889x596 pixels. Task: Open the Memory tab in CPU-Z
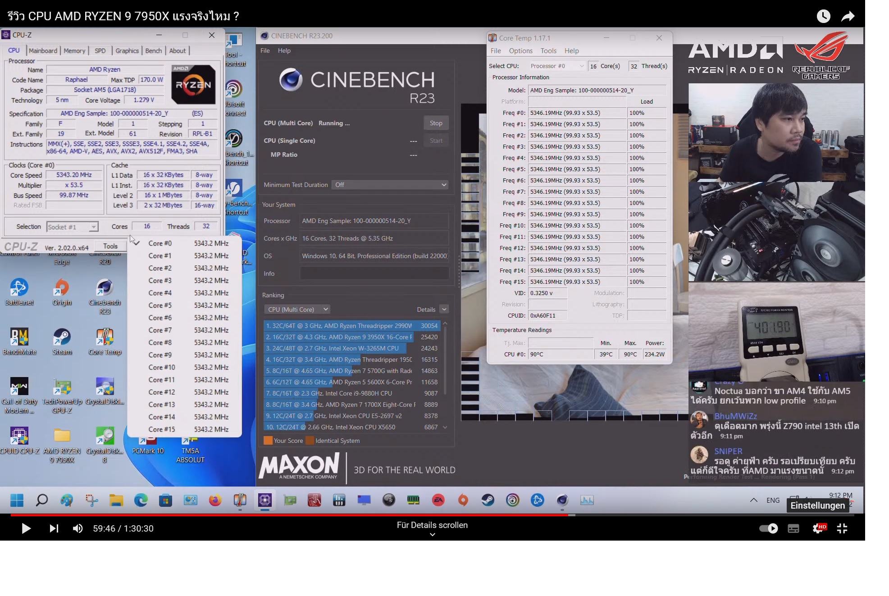click(74, 51)
